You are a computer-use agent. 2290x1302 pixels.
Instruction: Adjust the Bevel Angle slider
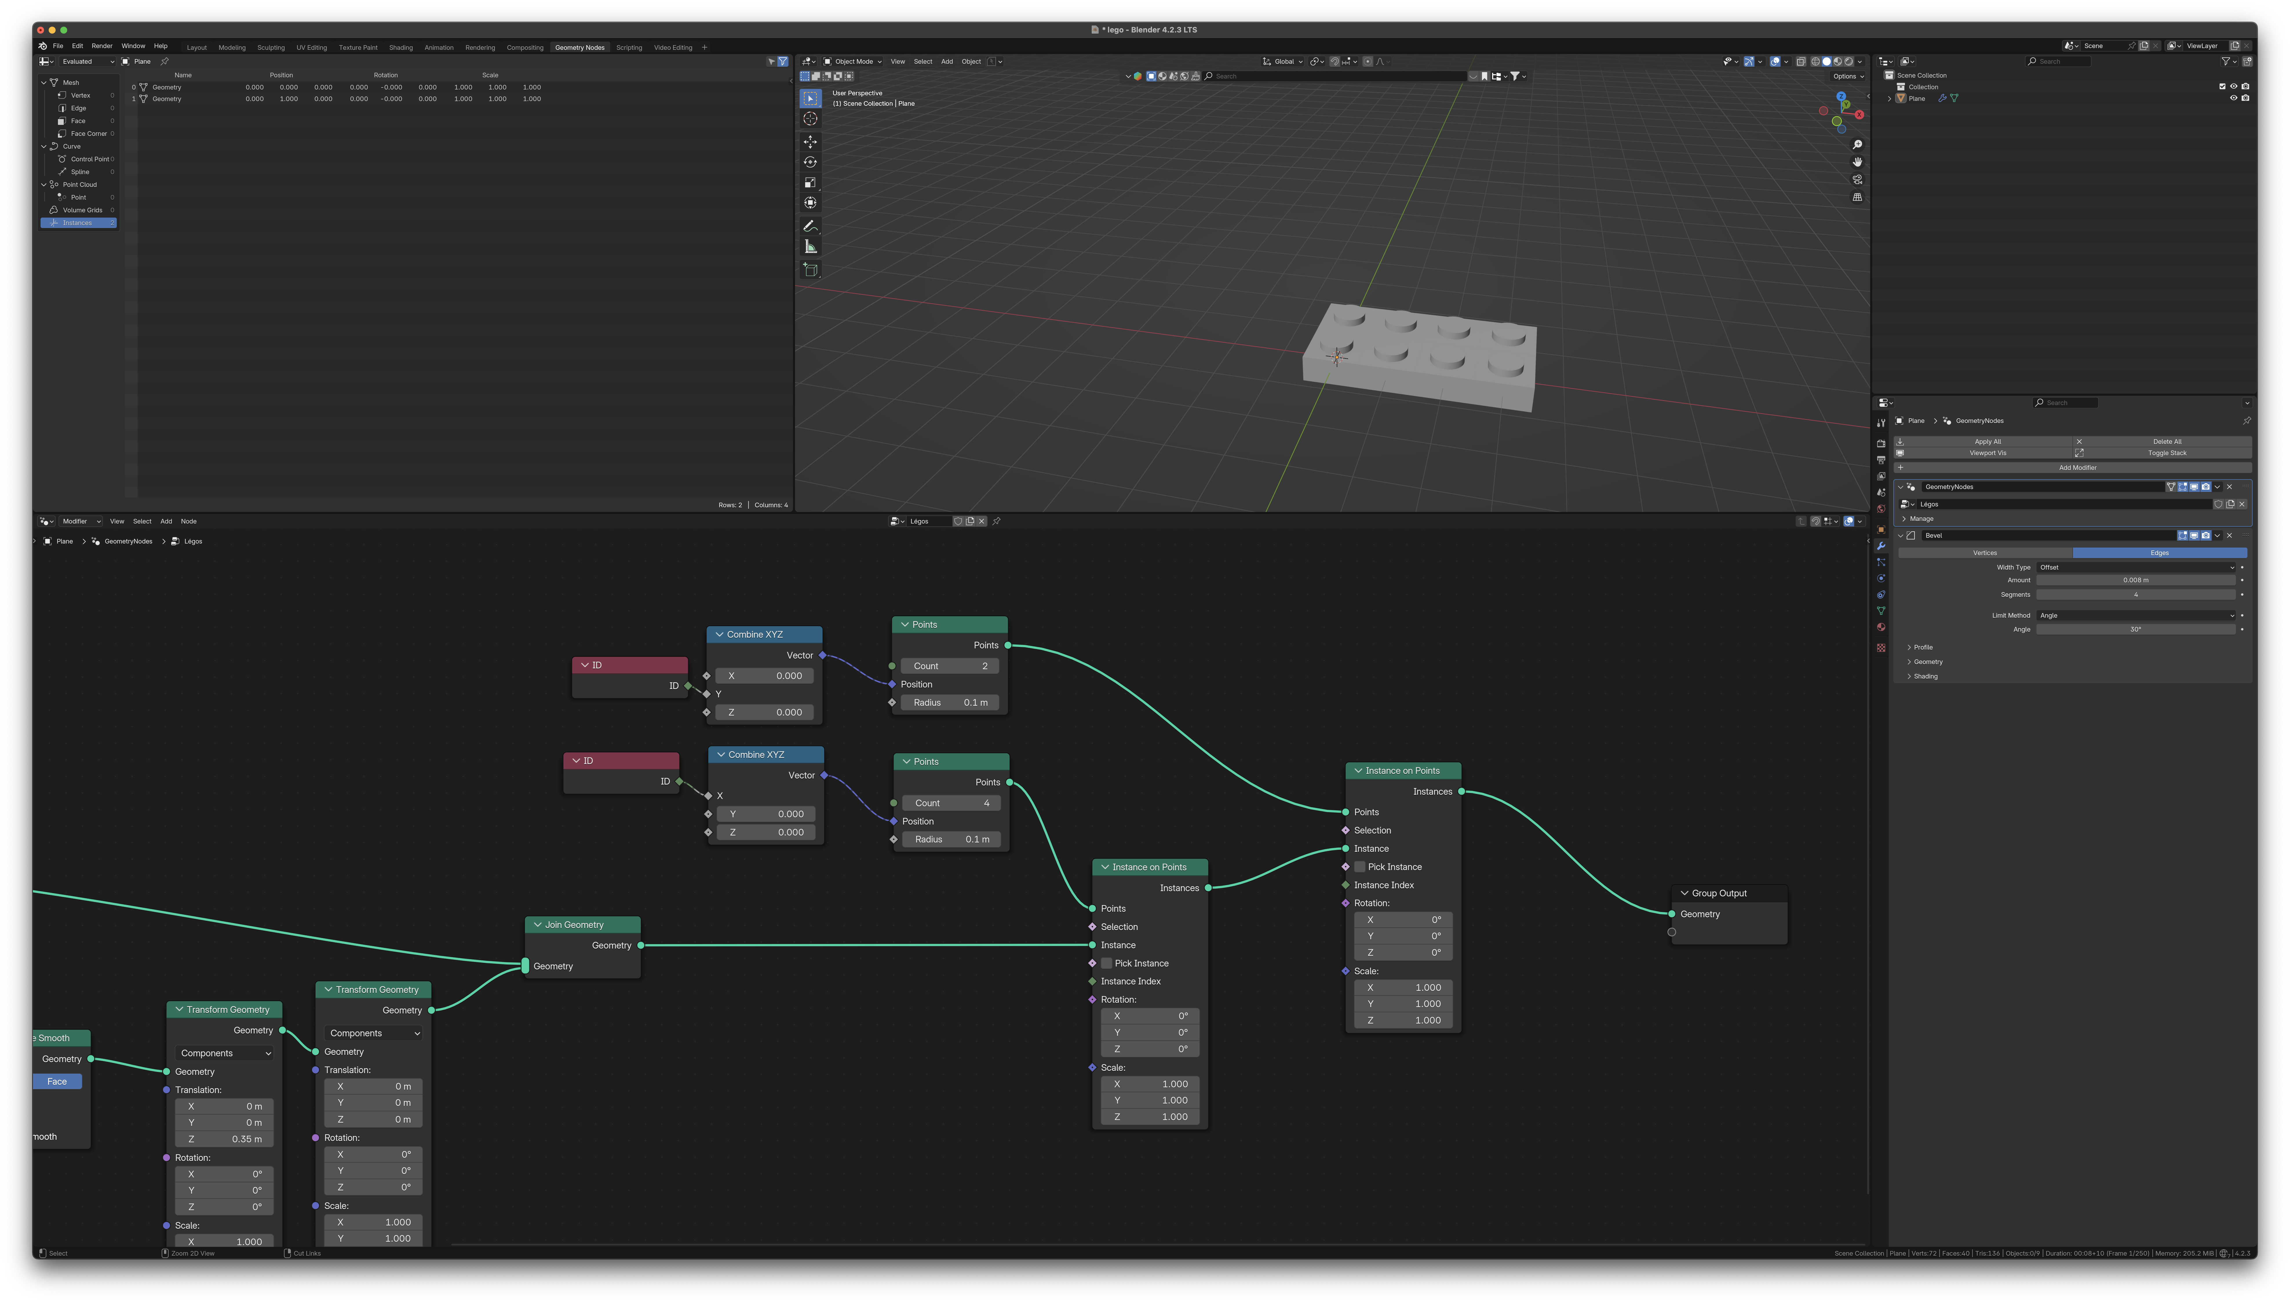point(2136,630)
